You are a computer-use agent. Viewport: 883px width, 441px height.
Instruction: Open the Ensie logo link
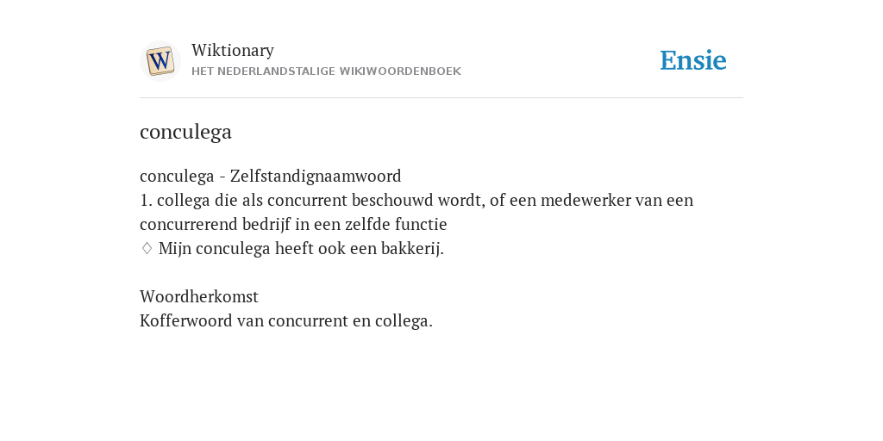click(693, 60)
